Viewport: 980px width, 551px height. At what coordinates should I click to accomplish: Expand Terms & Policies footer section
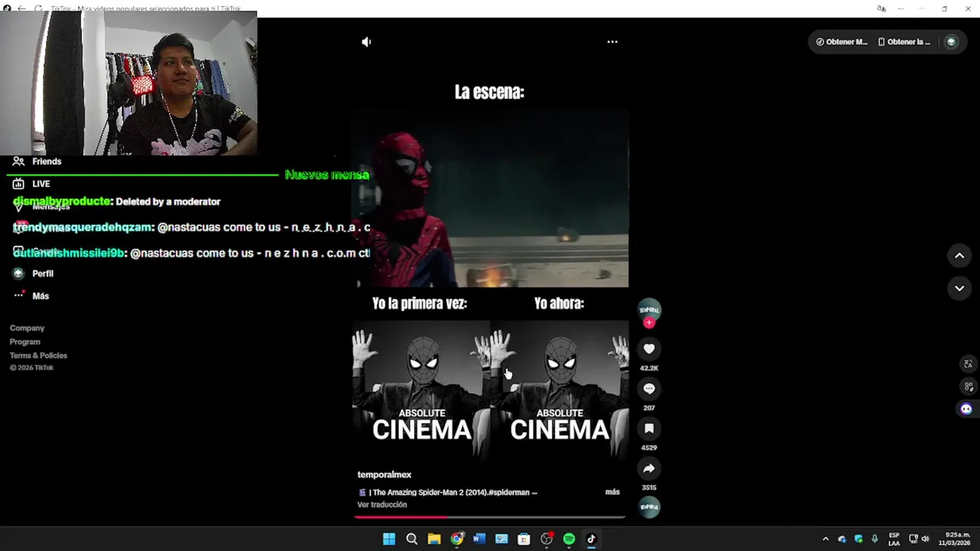pyautogui.click(x=38, y=356)
